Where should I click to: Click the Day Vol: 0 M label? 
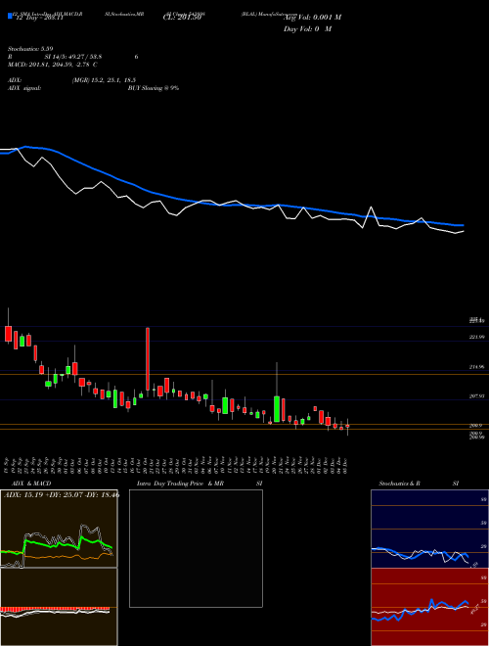coord(307,28)
